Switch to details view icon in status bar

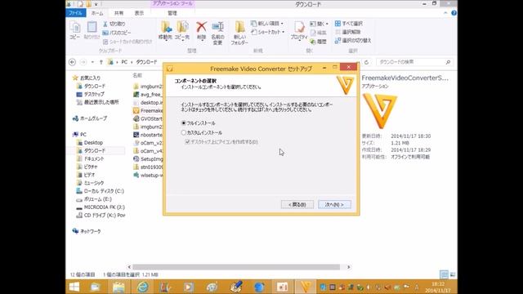click(444, 274)
